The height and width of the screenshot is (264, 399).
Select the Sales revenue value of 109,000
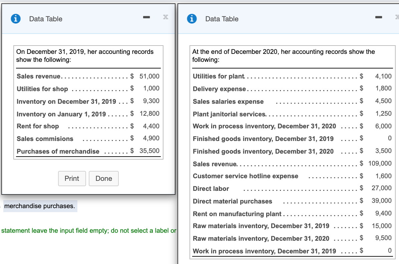coord(383,163)
